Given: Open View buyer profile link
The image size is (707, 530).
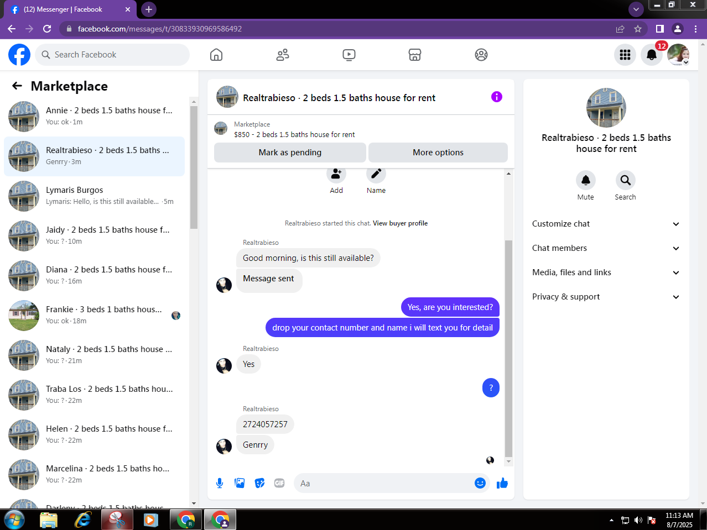Looking at the screenshot, I should pyautogui.click(x=400, y=223).
